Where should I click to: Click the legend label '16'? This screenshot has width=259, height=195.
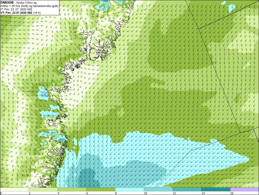[232, 193]
